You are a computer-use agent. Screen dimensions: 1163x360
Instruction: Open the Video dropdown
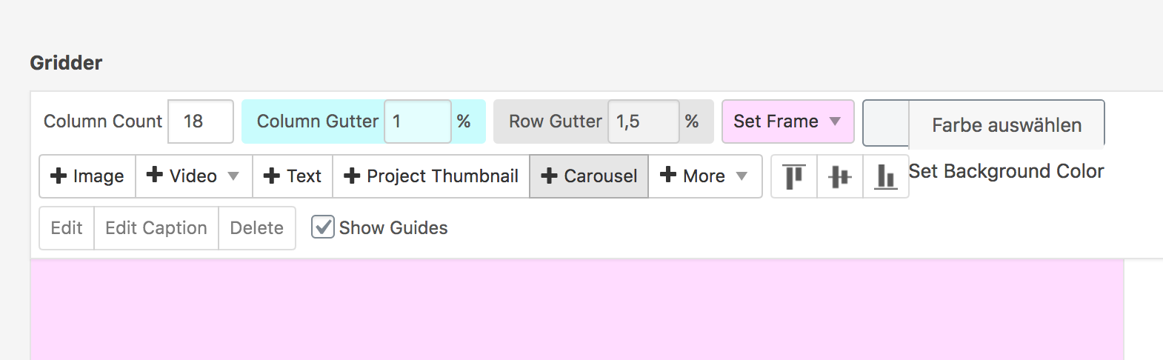pos(193,176)
